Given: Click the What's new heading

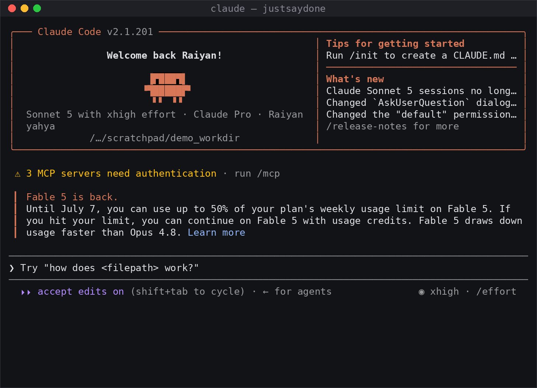Looking at the screenshot, I should click(355, 79).
